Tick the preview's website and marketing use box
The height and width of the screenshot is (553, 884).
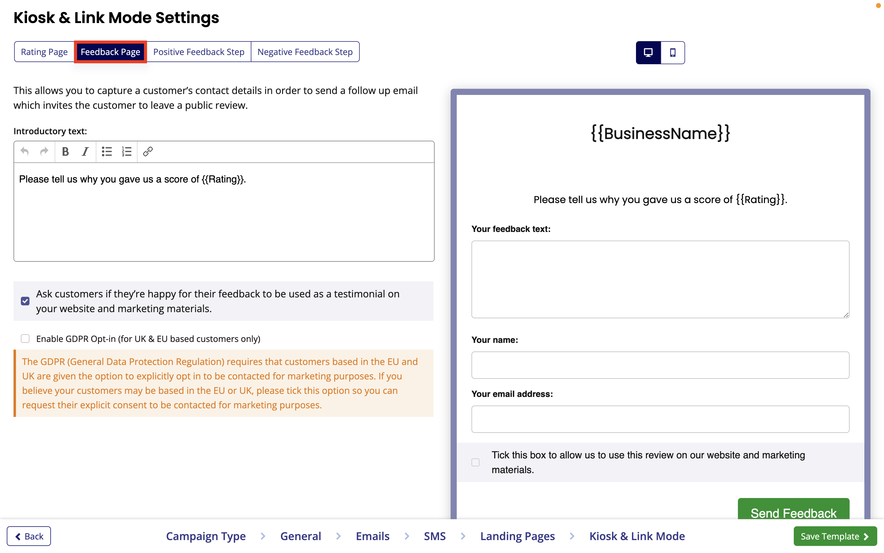click(475, 462)
